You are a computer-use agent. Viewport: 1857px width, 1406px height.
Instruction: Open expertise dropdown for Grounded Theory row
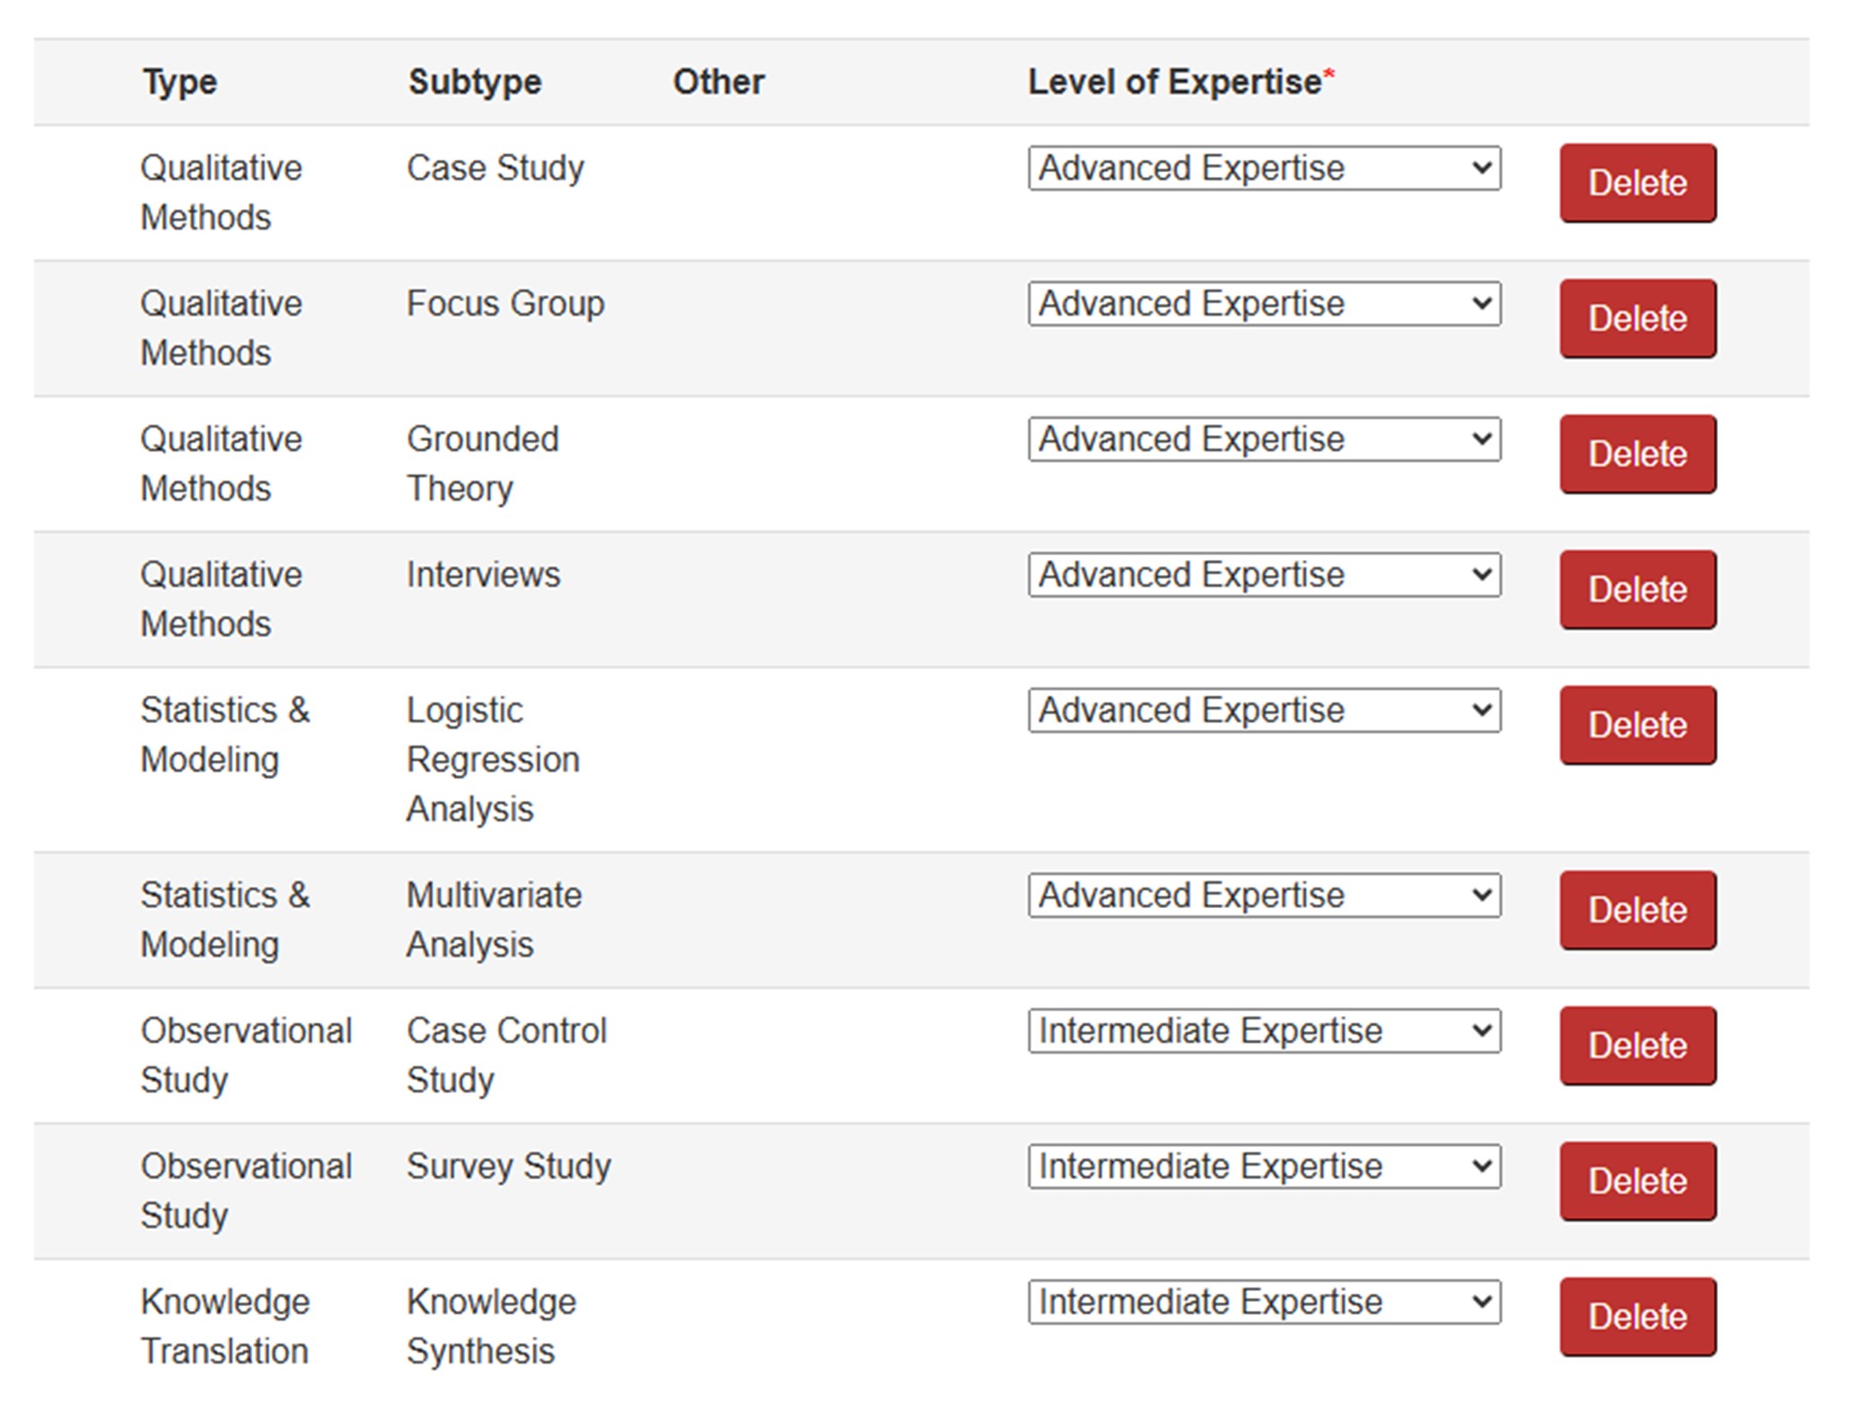(x=1264, y=440)
